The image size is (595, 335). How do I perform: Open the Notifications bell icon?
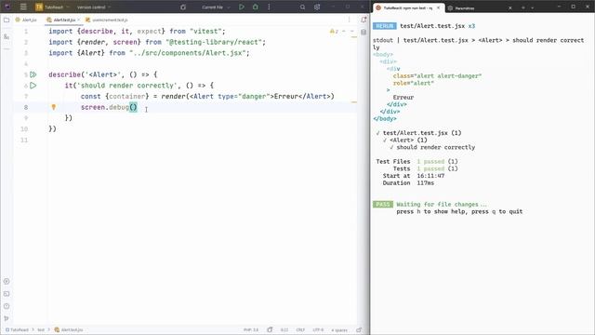pyautogui.click(x=364, y=20)
